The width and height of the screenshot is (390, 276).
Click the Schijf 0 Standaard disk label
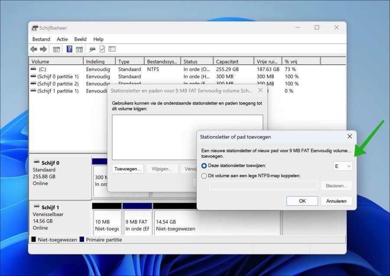click(x=60, y=177)
